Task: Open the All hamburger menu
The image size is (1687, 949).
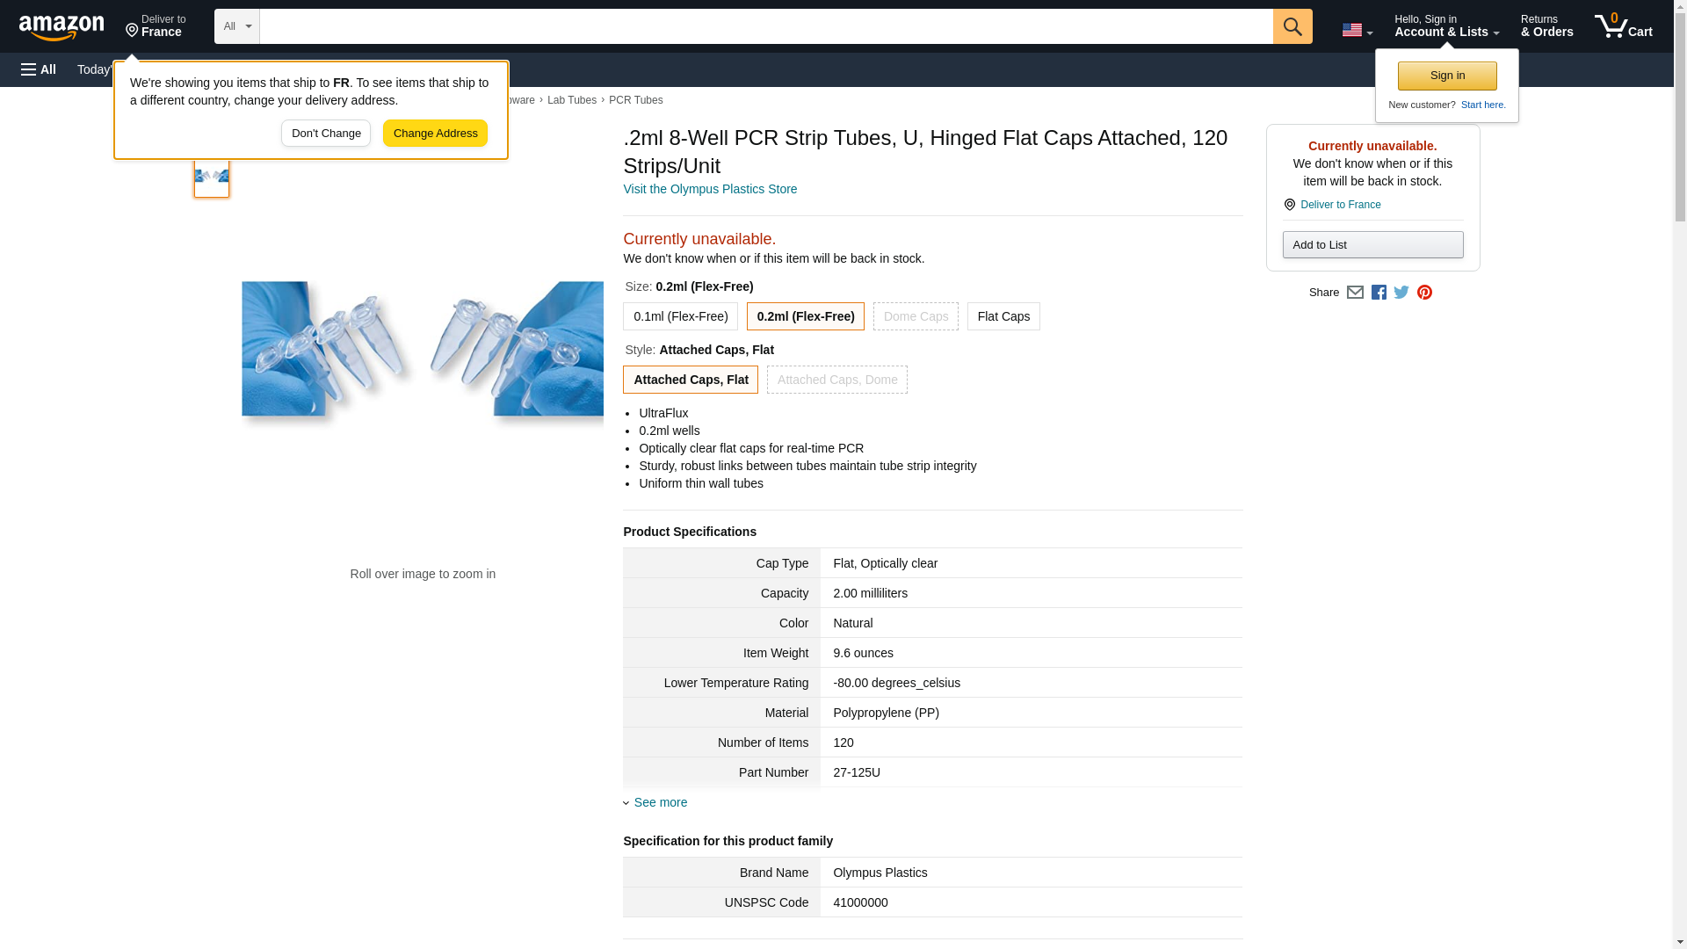Action: click(39, 69)
